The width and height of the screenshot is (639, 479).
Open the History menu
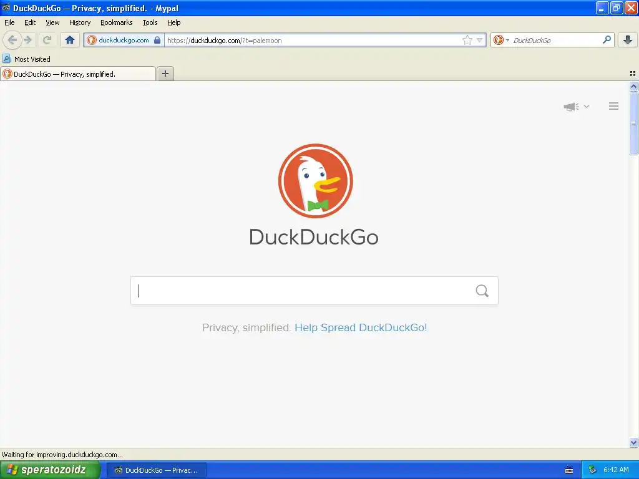[x=79, y=22]
